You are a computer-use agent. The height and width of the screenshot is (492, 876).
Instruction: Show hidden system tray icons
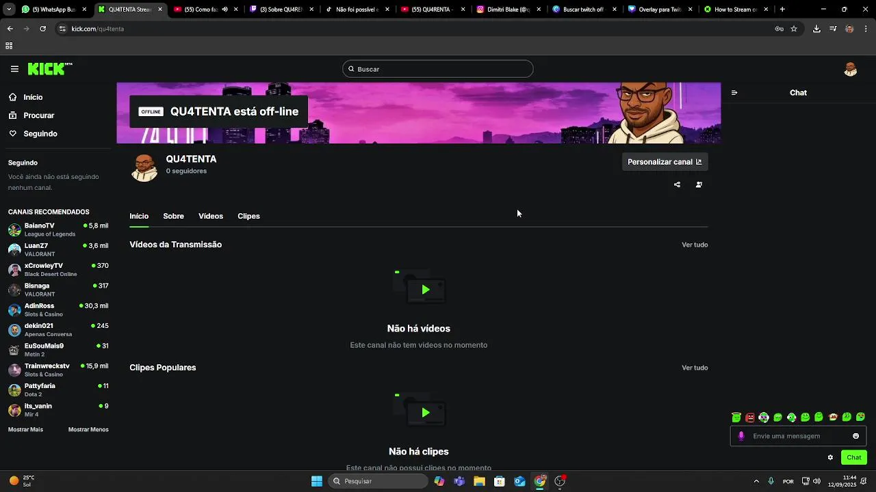(x=756, y=481)
